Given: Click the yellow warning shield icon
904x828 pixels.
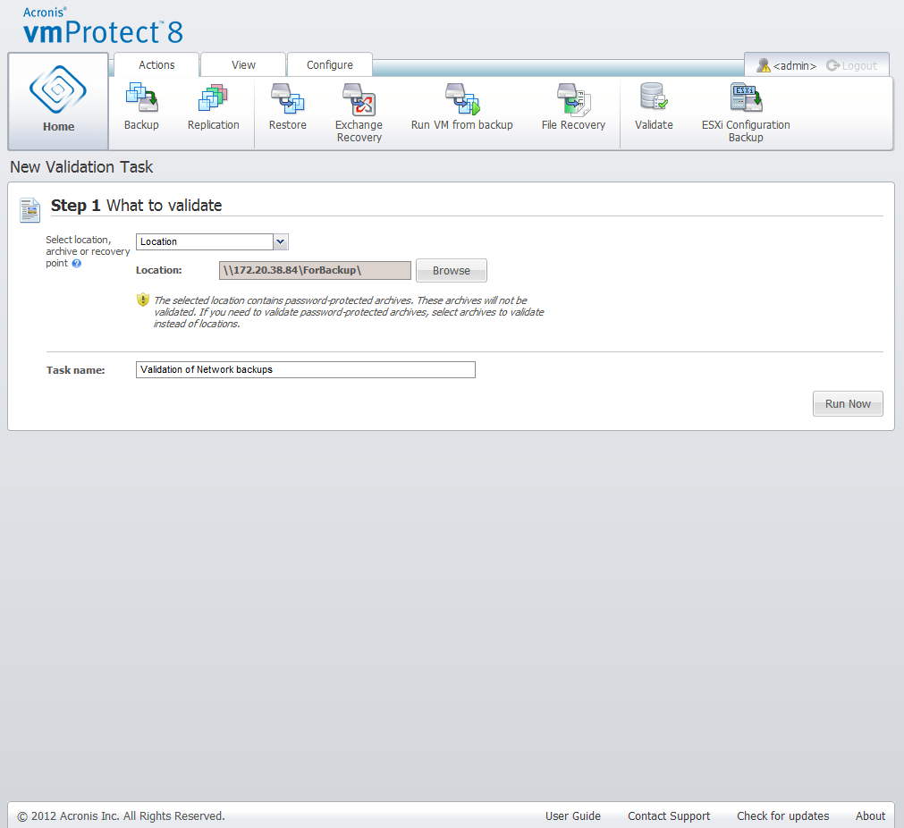Looking at the screenshot, I should pyautogui.click(x=143, y=300).
